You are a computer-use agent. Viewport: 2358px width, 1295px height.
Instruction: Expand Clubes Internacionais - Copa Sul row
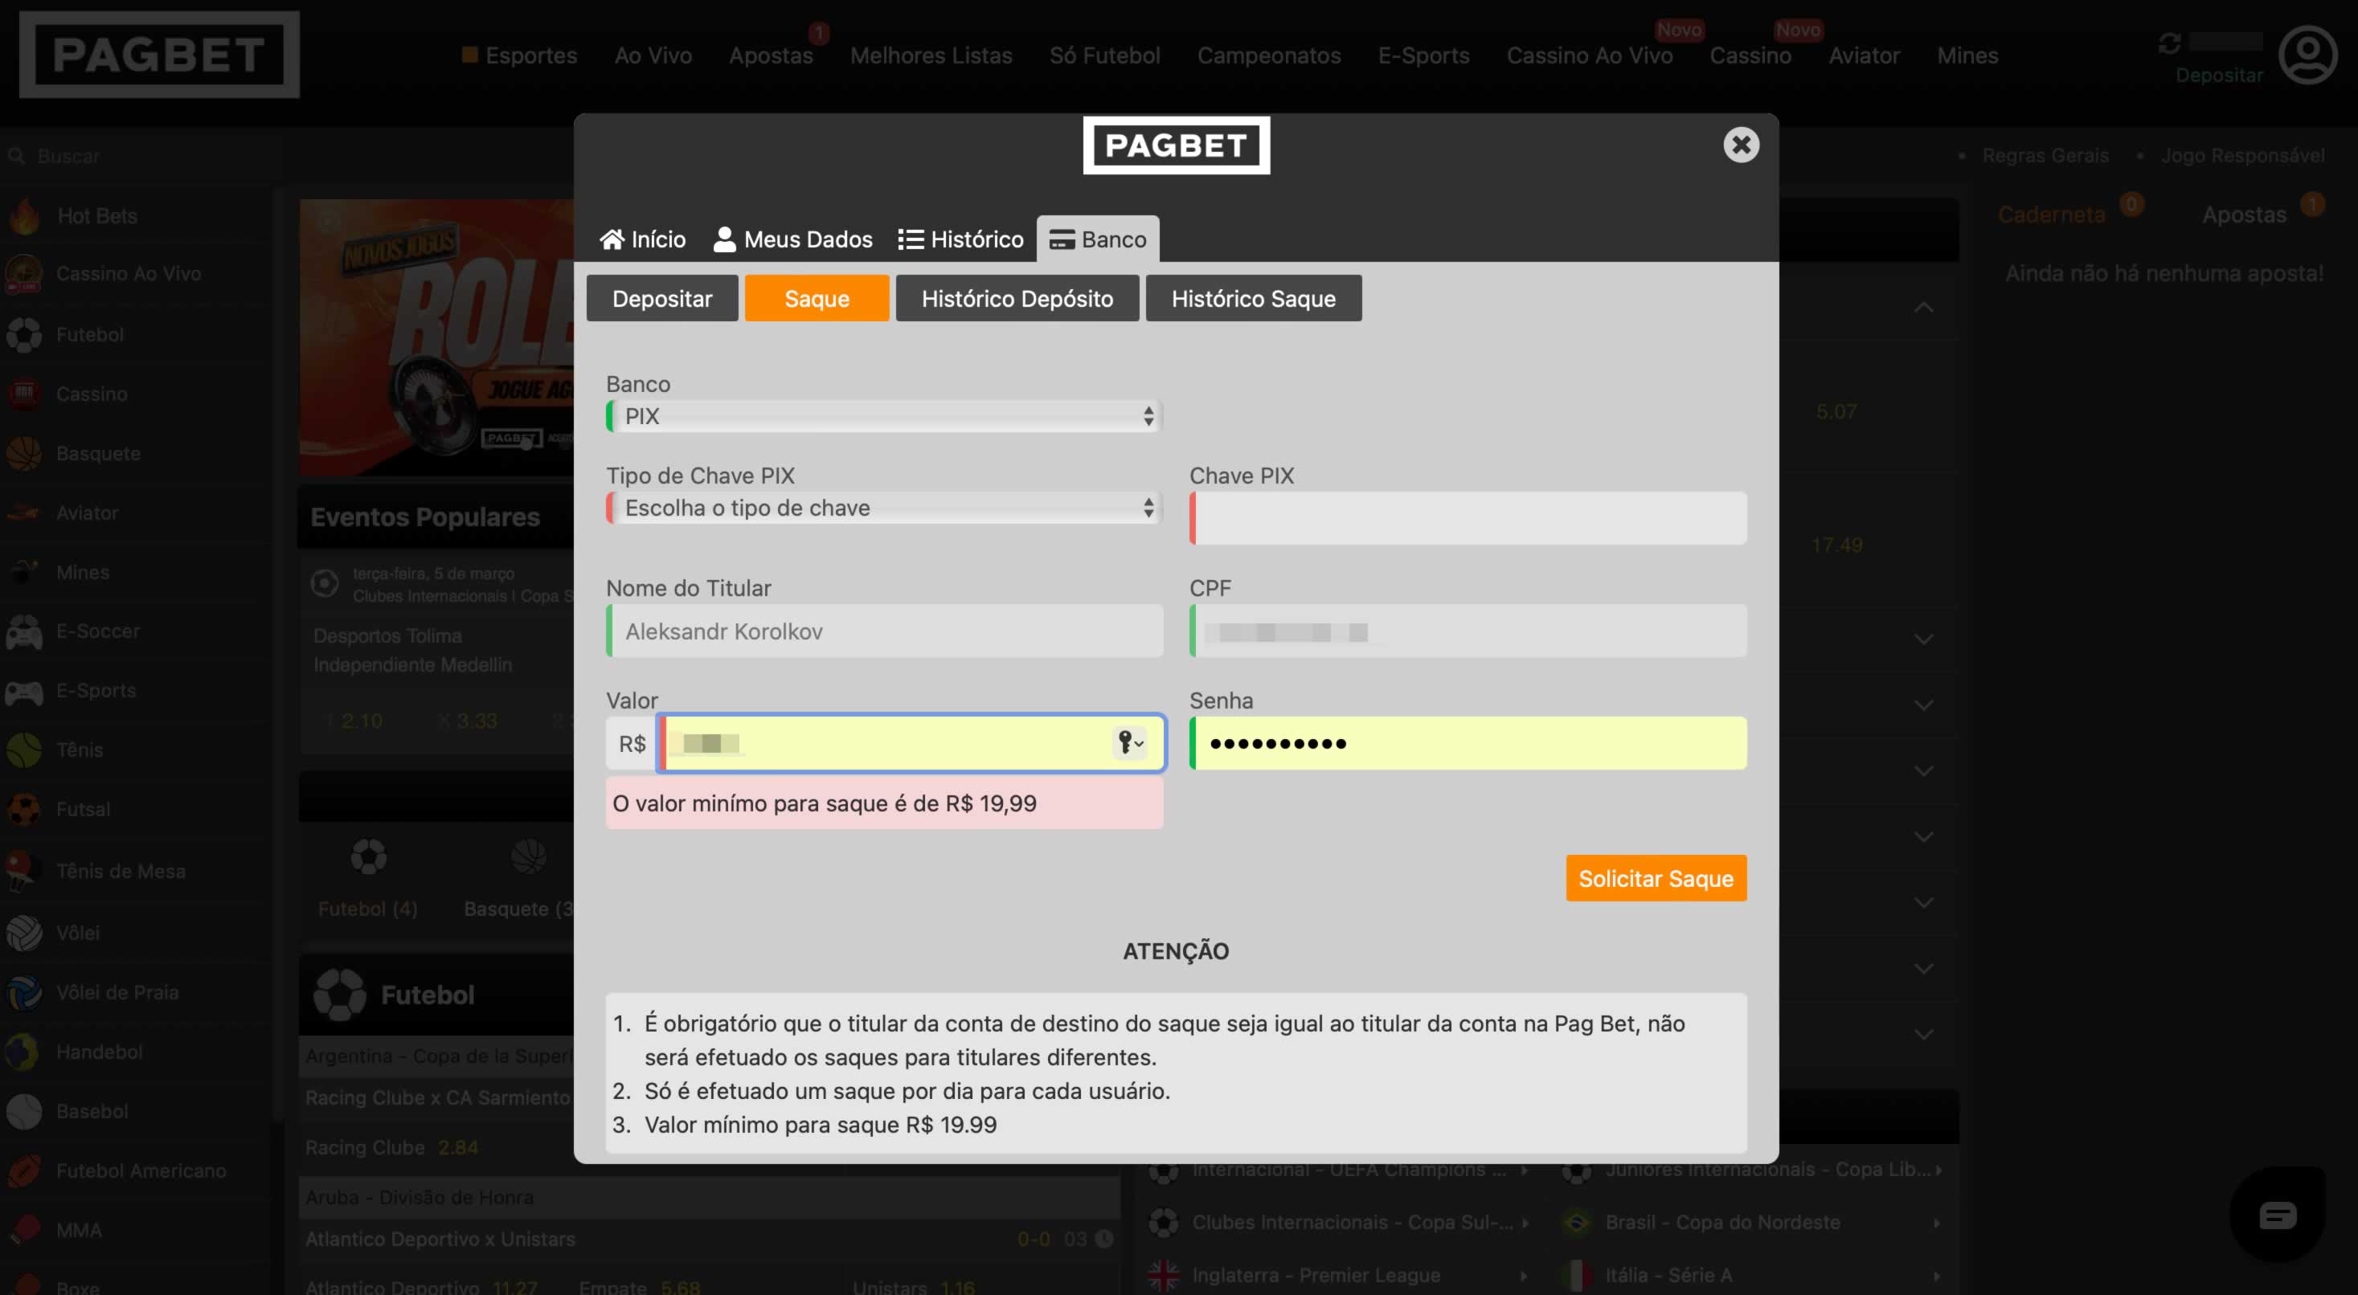[x=1339, y=1223]
